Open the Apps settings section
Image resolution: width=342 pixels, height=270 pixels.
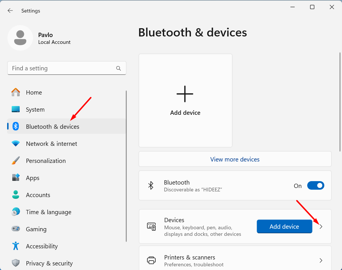point(33,178)
